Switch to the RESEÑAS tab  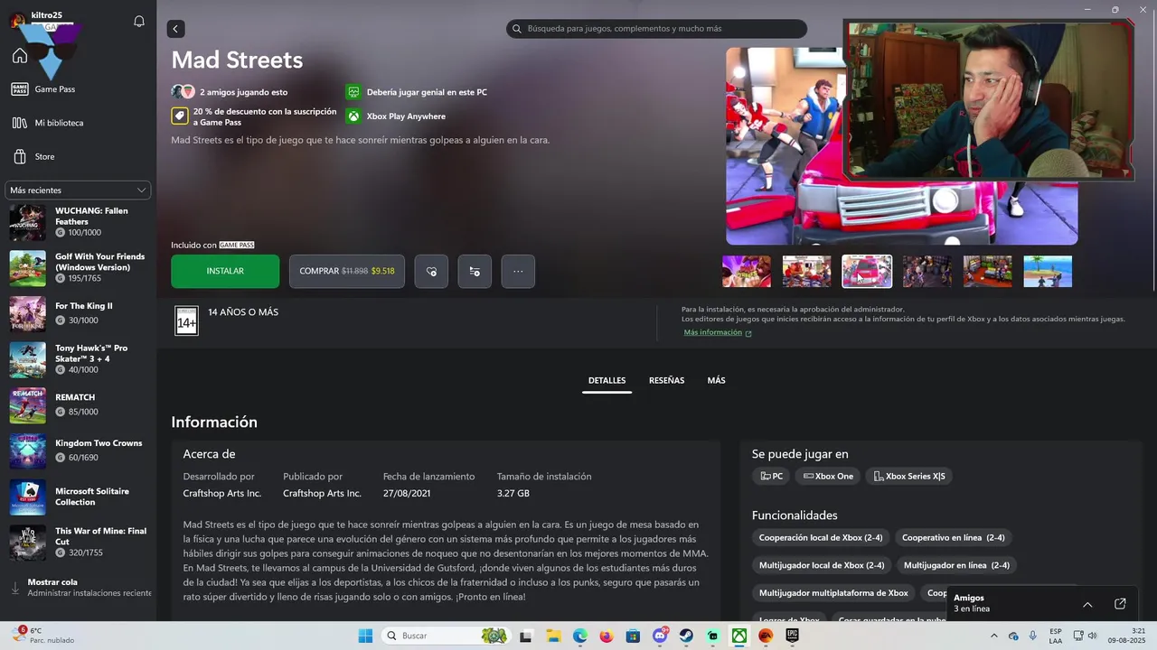point(666,381)
